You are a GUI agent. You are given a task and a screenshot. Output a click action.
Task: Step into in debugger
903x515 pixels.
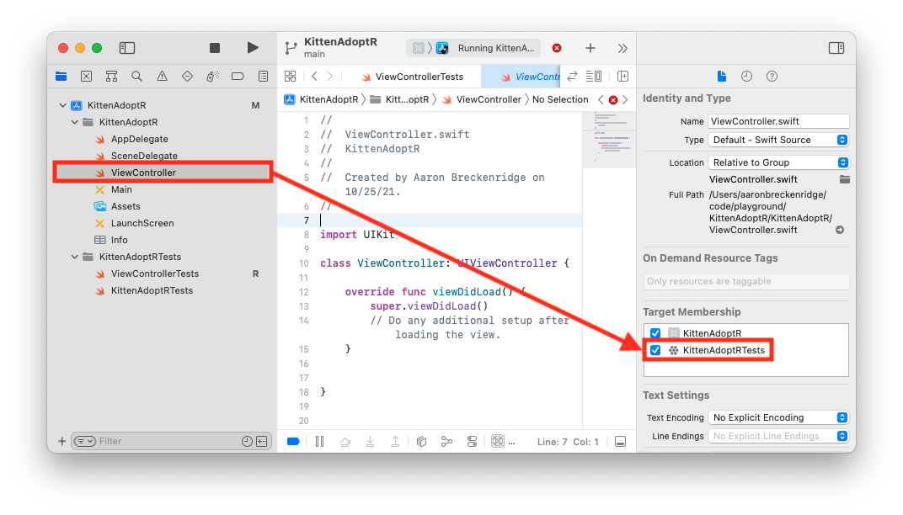371,441
